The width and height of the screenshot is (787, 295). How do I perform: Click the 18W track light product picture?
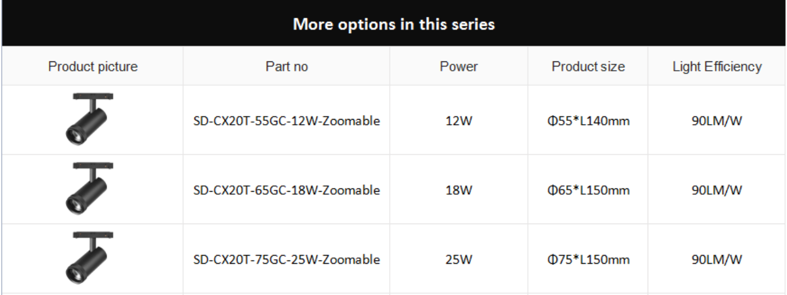[89, 189]
